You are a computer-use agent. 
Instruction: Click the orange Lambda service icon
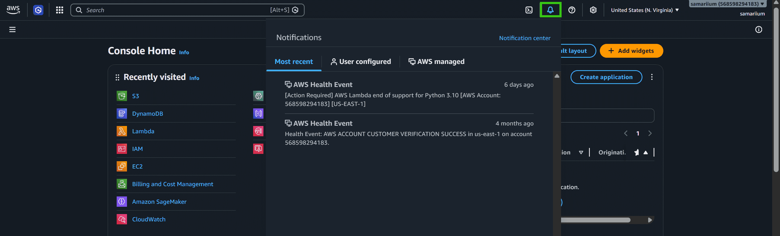tap(122, 131)
